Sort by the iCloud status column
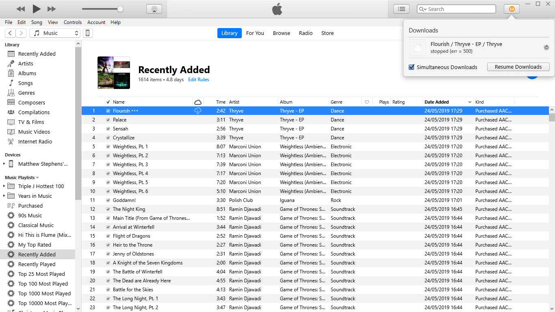The width and height of the screenshot is (555, 312). [x=198, y=102]
